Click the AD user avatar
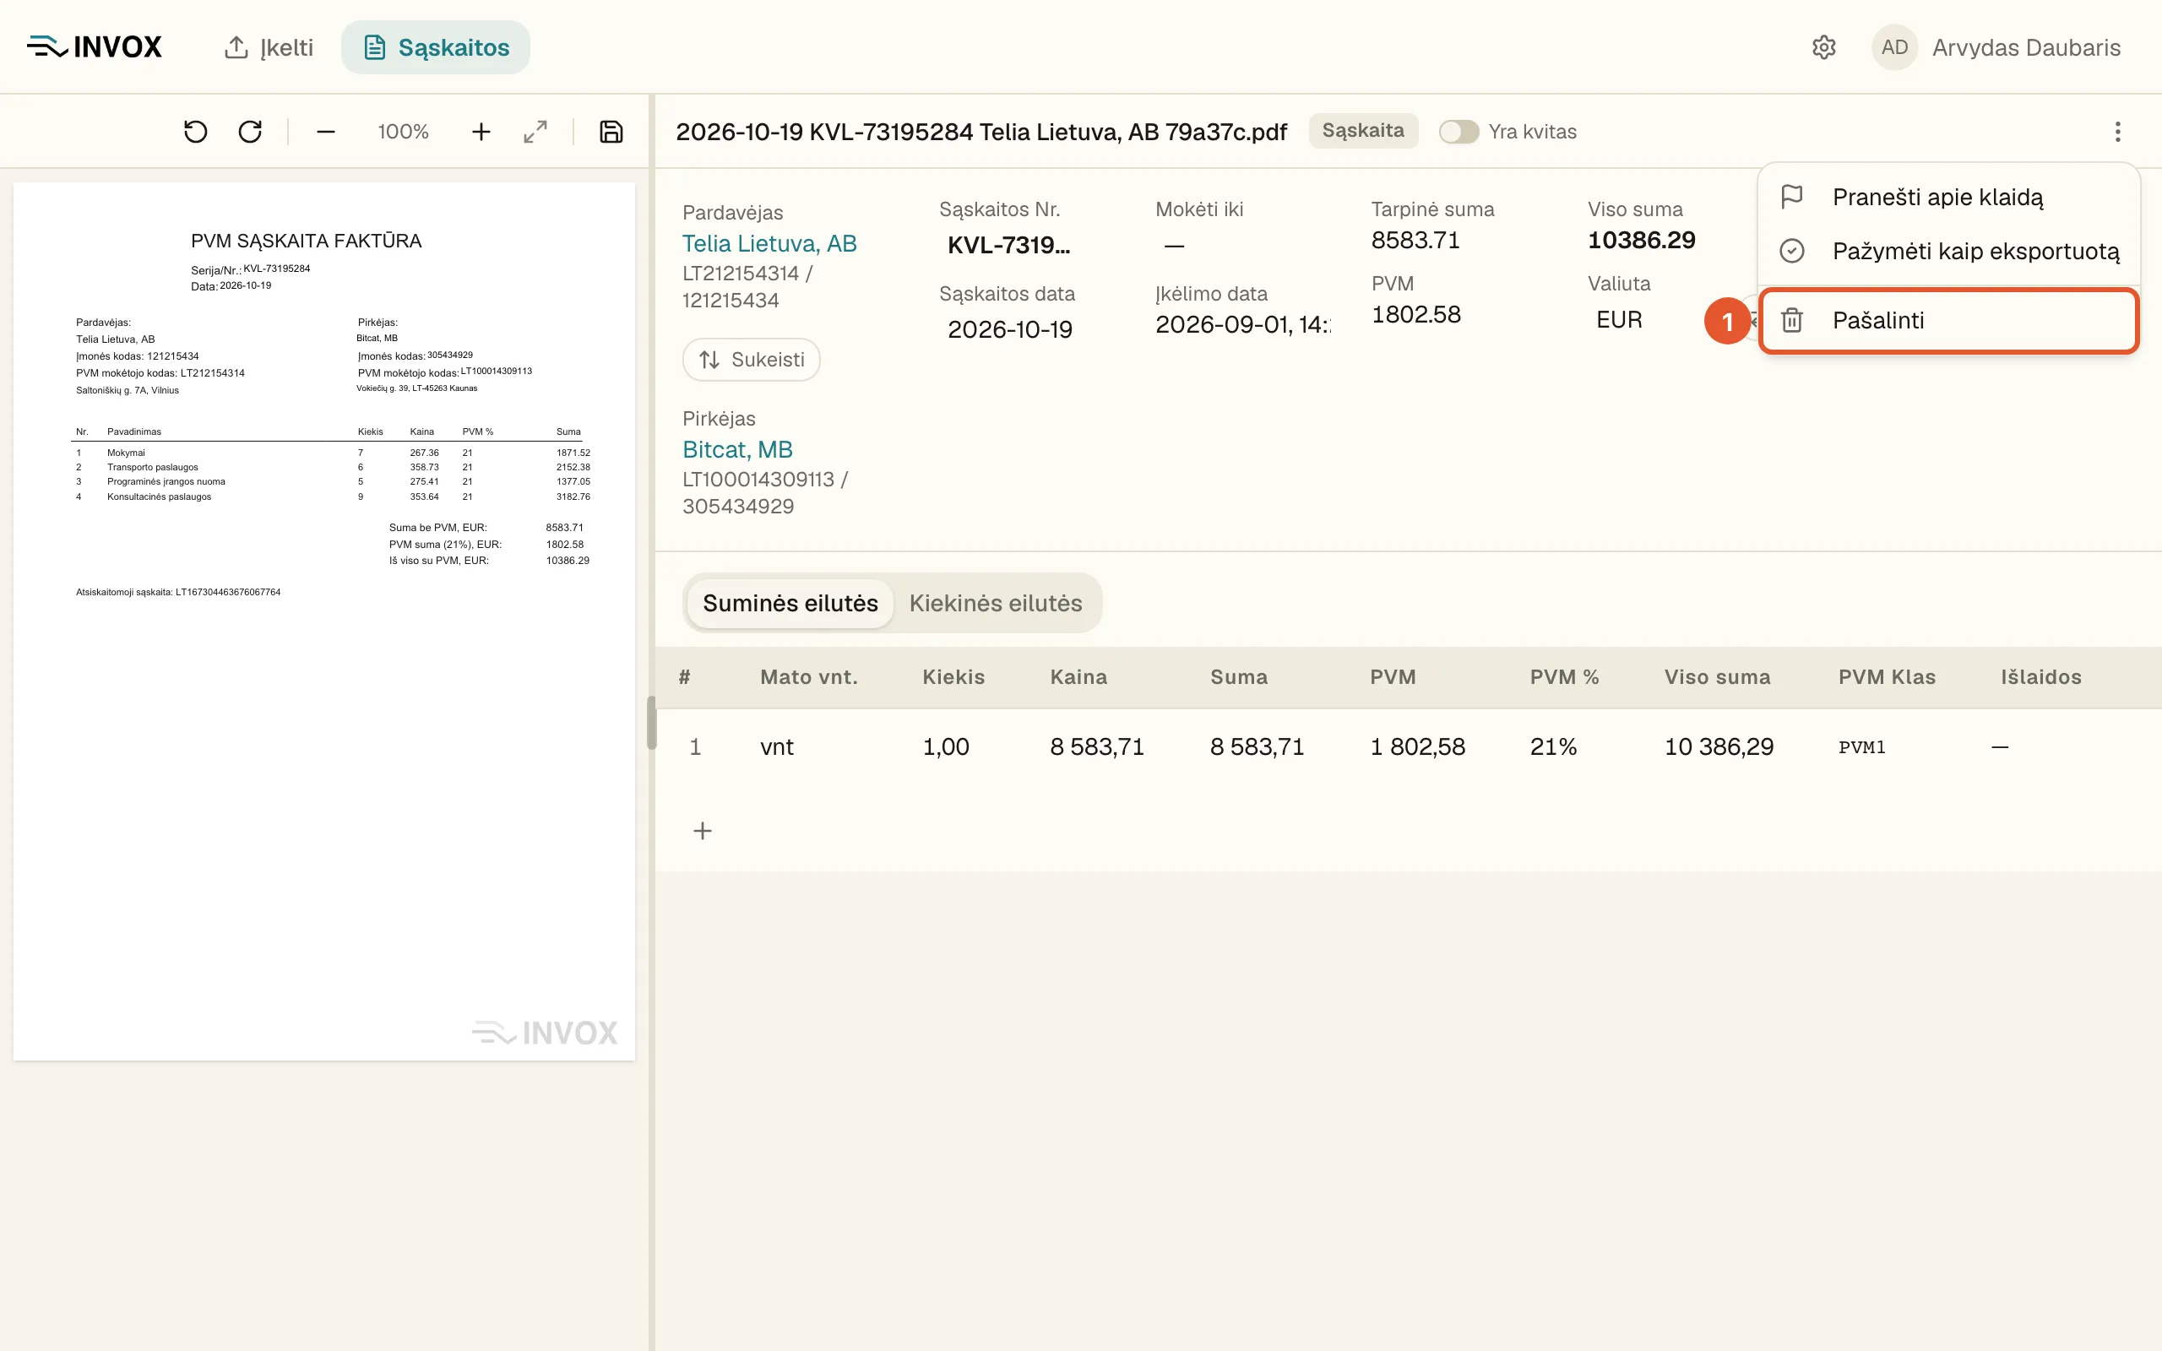Screen dimensions: 2162x1351 pos(1894,47)
